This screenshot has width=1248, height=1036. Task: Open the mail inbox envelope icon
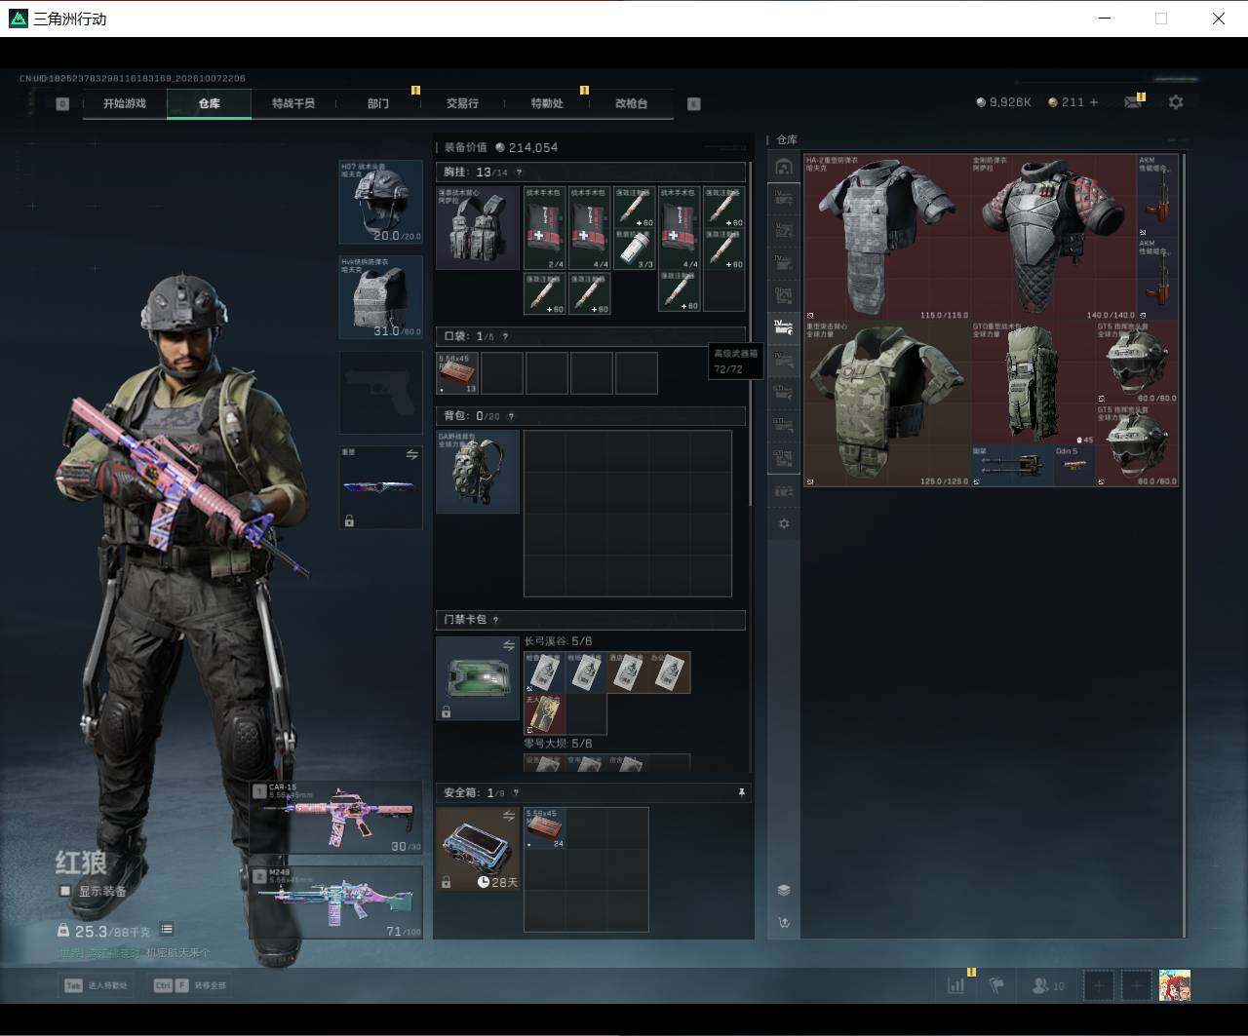1132,102
